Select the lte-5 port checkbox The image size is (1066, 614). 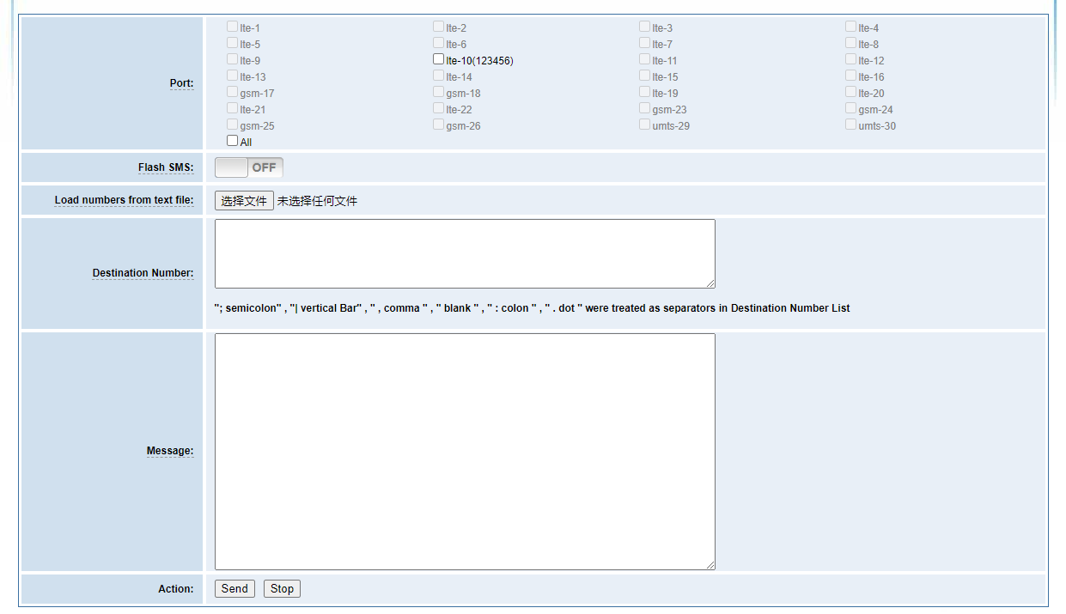tap(233, 43)
